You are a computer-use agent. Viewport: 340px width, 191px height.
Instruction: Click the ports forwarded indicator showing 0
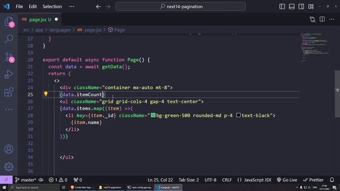[x=78, y=180]
